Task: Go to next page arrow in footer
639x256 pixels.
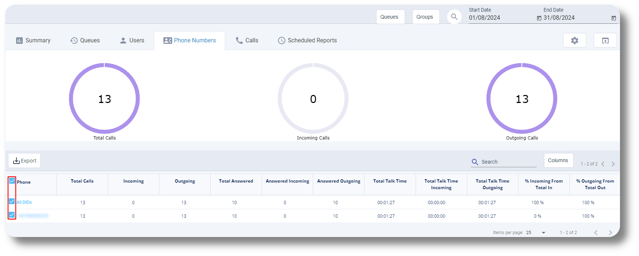Action: point(610,233)
